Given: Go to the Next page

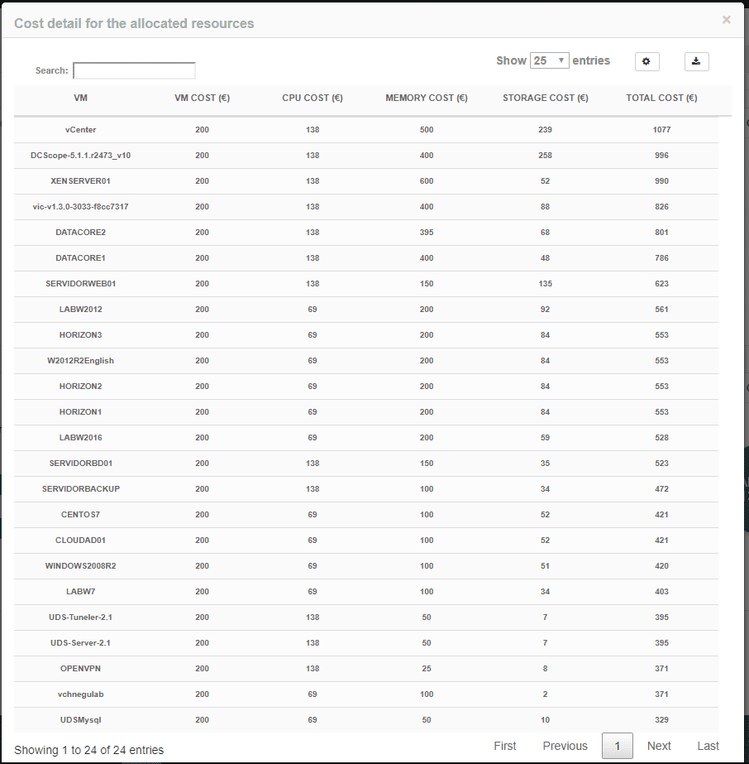Looking at the screenshot, I should tap(659, 746).
